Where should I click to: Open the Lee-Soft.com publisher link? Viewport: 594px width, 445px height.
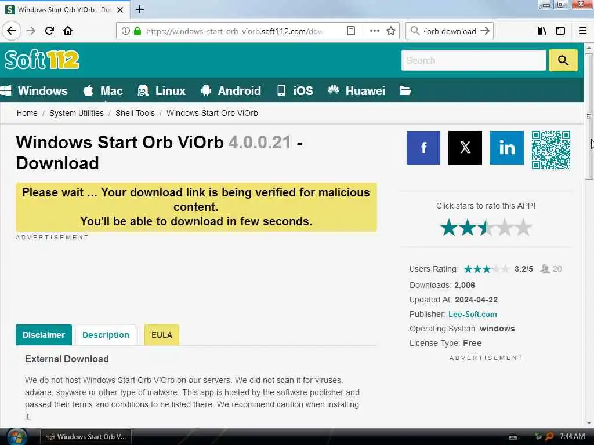click(472, 314)
